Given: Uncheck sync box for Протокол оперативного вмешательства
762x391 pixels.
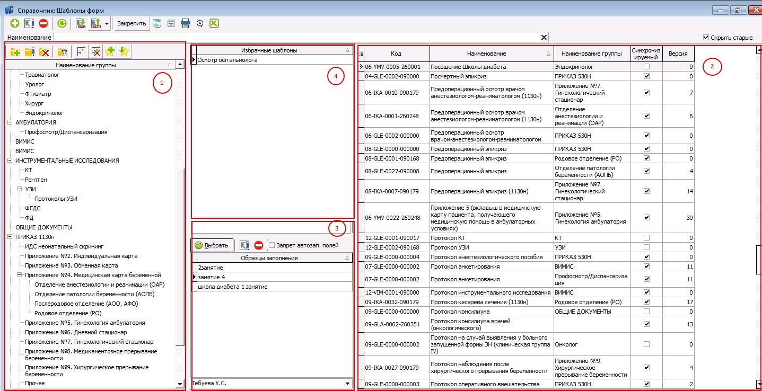Looking at the screenshot, I should pos(646,384).
